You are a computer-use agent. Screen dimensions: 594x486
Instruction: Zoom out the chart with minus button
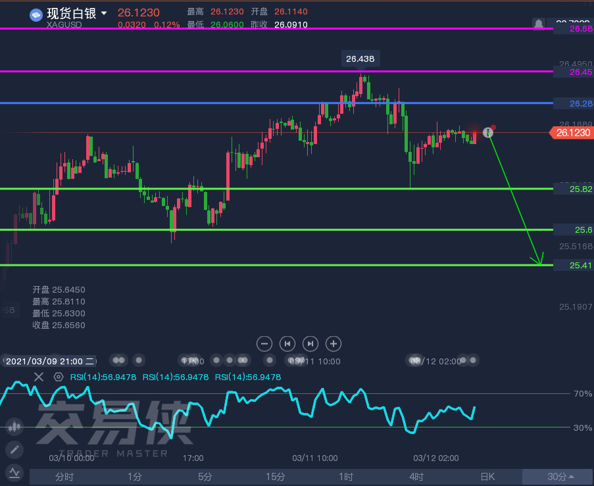pos(264,343)
